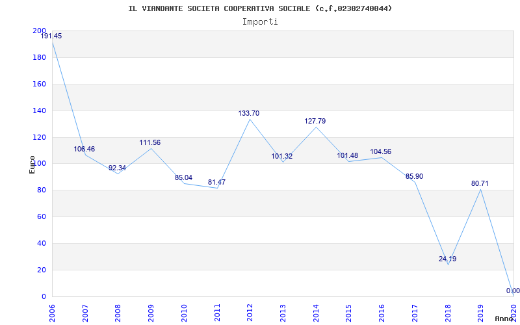Click the 2008 year axis label
Screen dimensions: 520x325
pos(118,313)
